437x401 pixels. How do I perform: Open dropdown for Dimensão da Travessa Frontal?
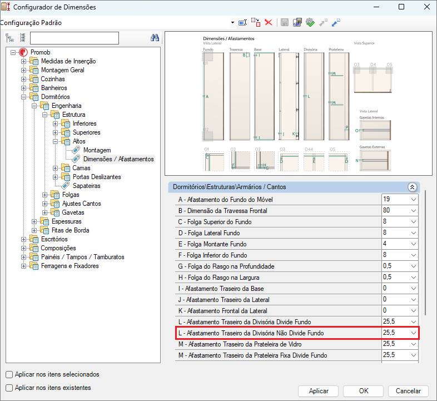(x=413, y=211)
